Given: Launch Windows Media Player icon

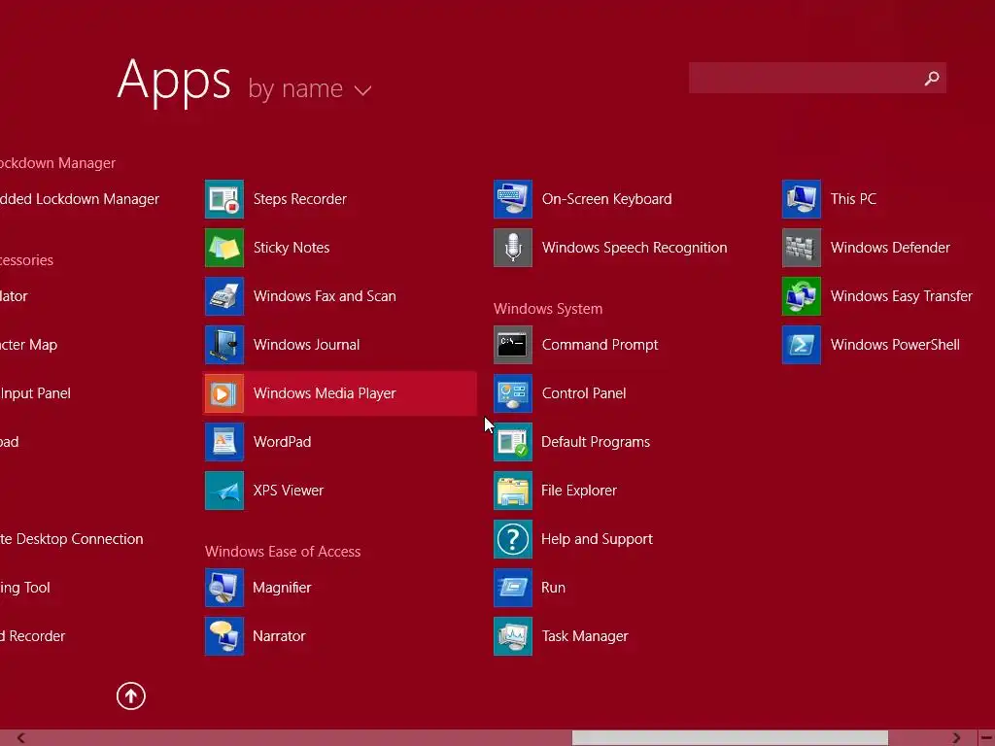Looking at the screenshot, I should click(224, 393).
